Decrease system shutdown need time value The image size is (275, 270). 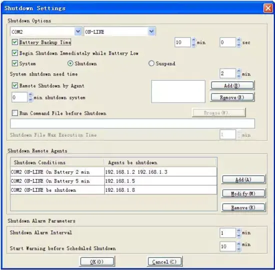(238, 76)
